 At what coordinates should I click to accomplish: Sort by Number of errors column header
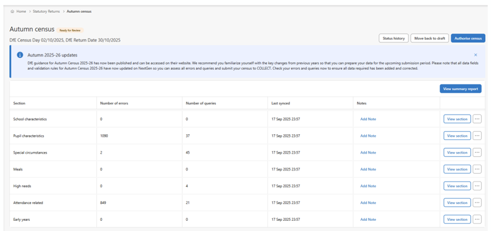pyautogui.click(x=114, y=103)
